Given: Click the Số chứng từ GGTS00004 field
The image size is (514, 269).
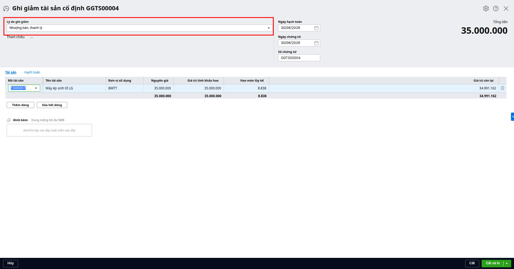Looking at the screenshot, I should 299,58.
